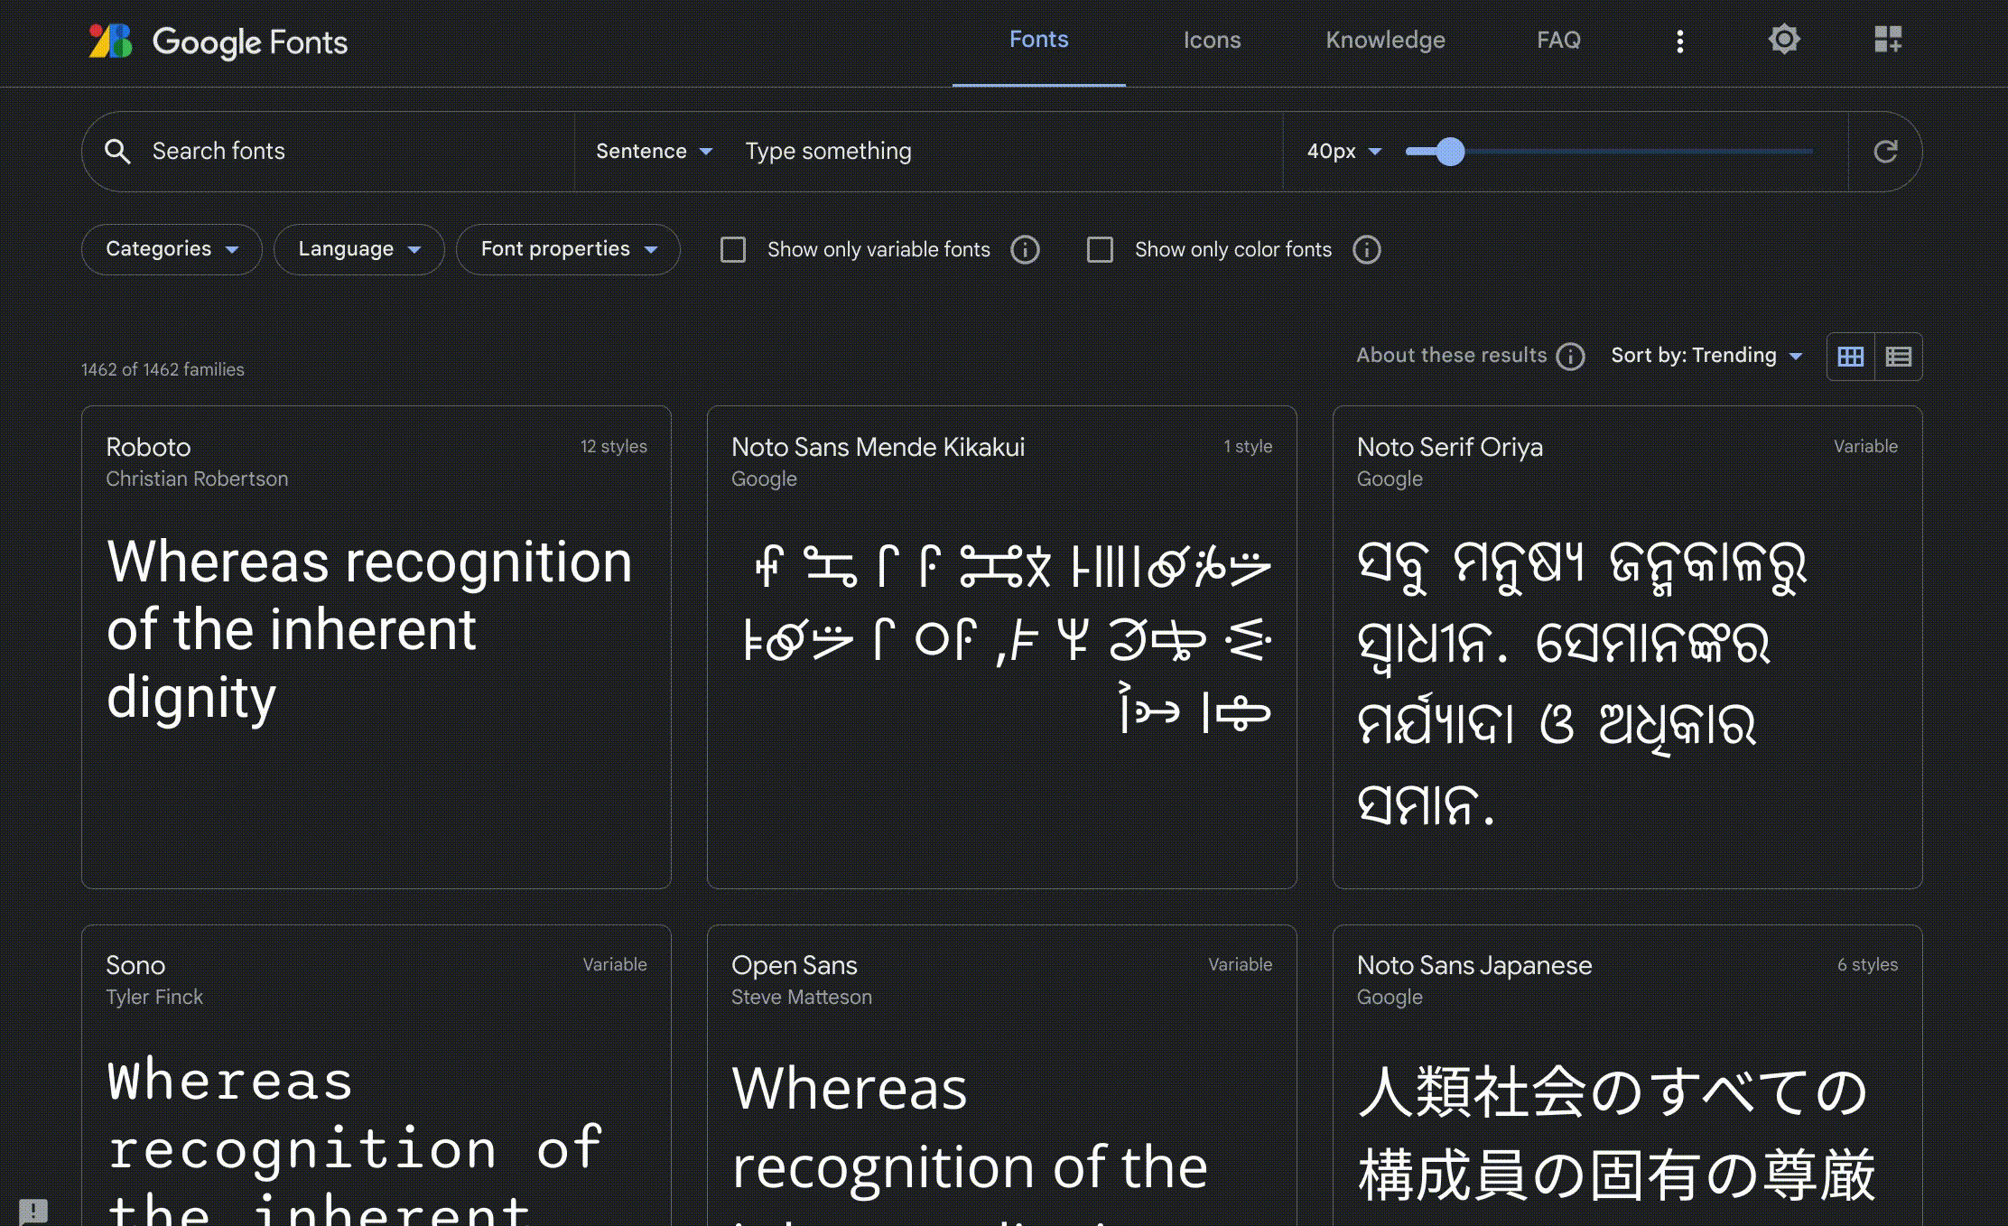Open the Sentence preview type dropdown
The width and height of the screenshot is (2008, 1226).
[x=653, y=151]
